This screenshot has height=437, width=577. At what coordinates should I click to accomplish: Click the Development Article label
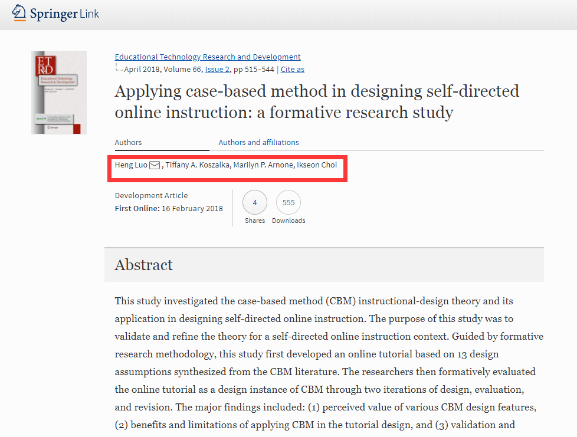click(x=151, y=196)
